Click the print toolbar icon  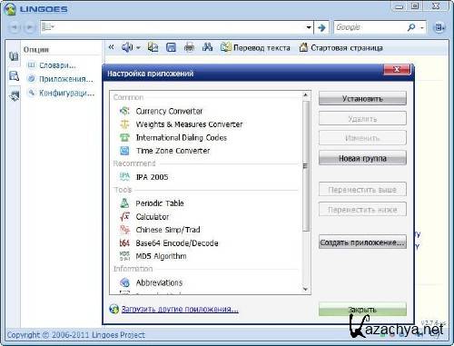(x=189, y=47)
